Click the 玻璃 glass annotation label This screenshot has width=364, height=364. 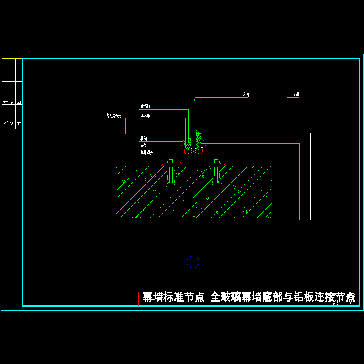click(246, 95)
